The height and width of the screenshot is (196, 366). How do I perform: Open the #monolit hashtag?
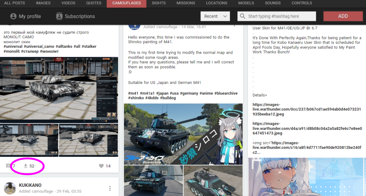coord(12,51)
